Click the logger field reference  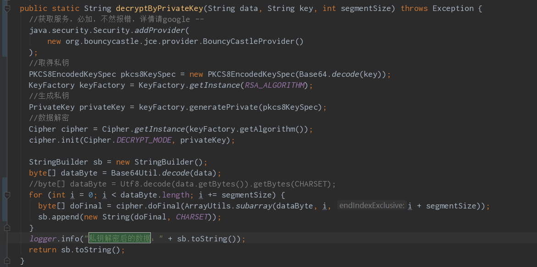coord(43,238)
